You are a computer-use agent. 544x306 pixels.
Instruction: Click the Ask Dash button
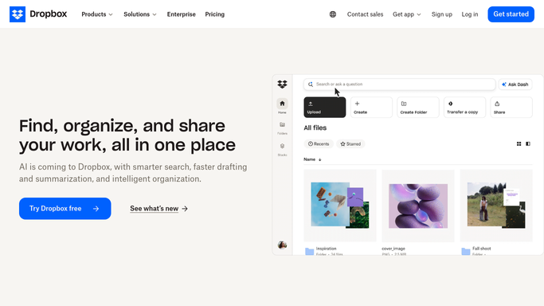[x=515, y=84]
